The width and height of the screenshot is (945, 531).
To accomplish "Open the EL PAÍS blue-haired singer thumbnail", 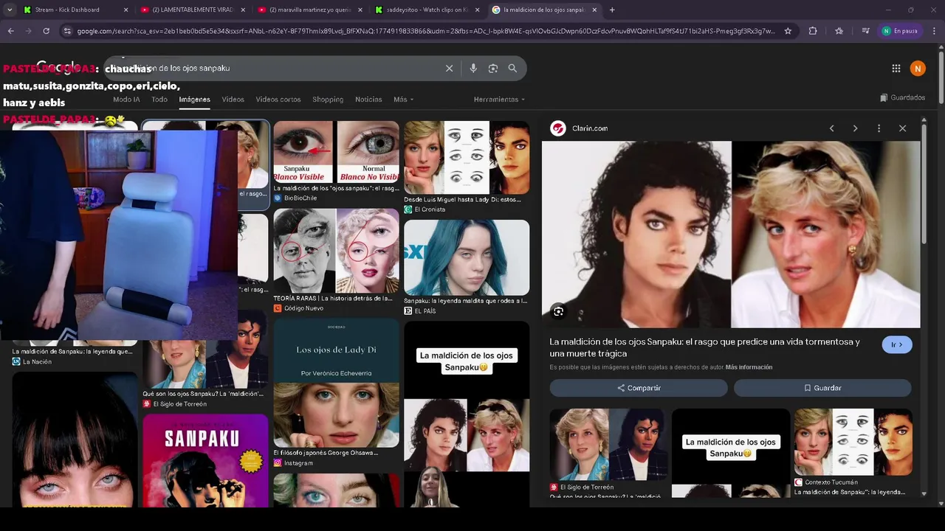I will pos(467,257).
